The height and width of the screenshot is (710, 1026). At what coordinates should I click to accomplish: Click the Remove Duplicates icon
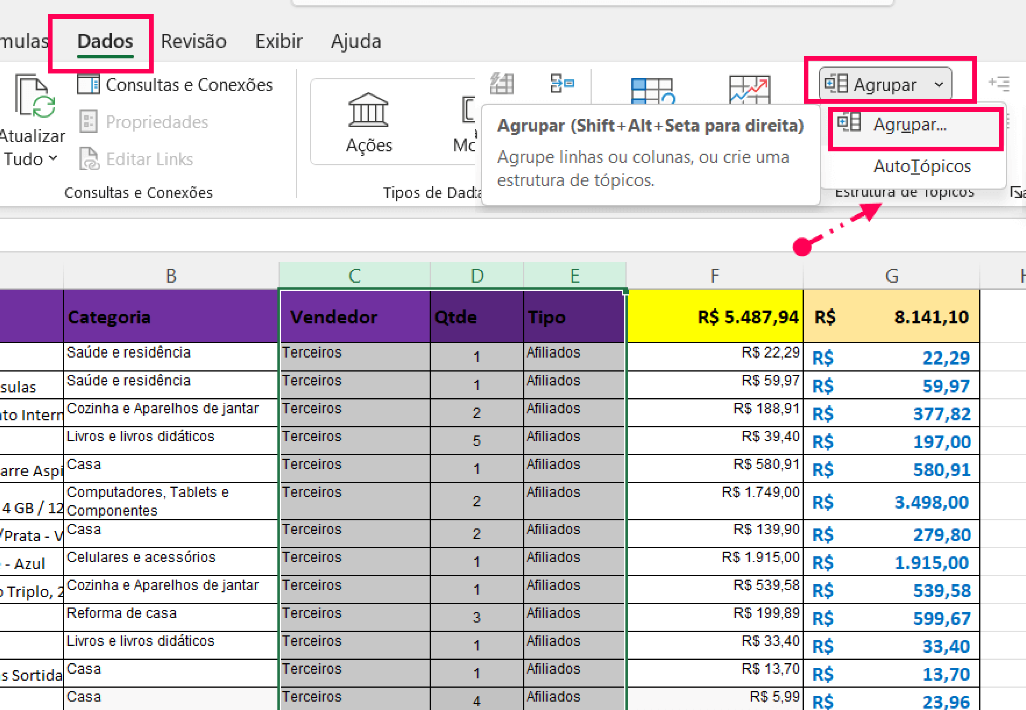(x=562, y=84)
